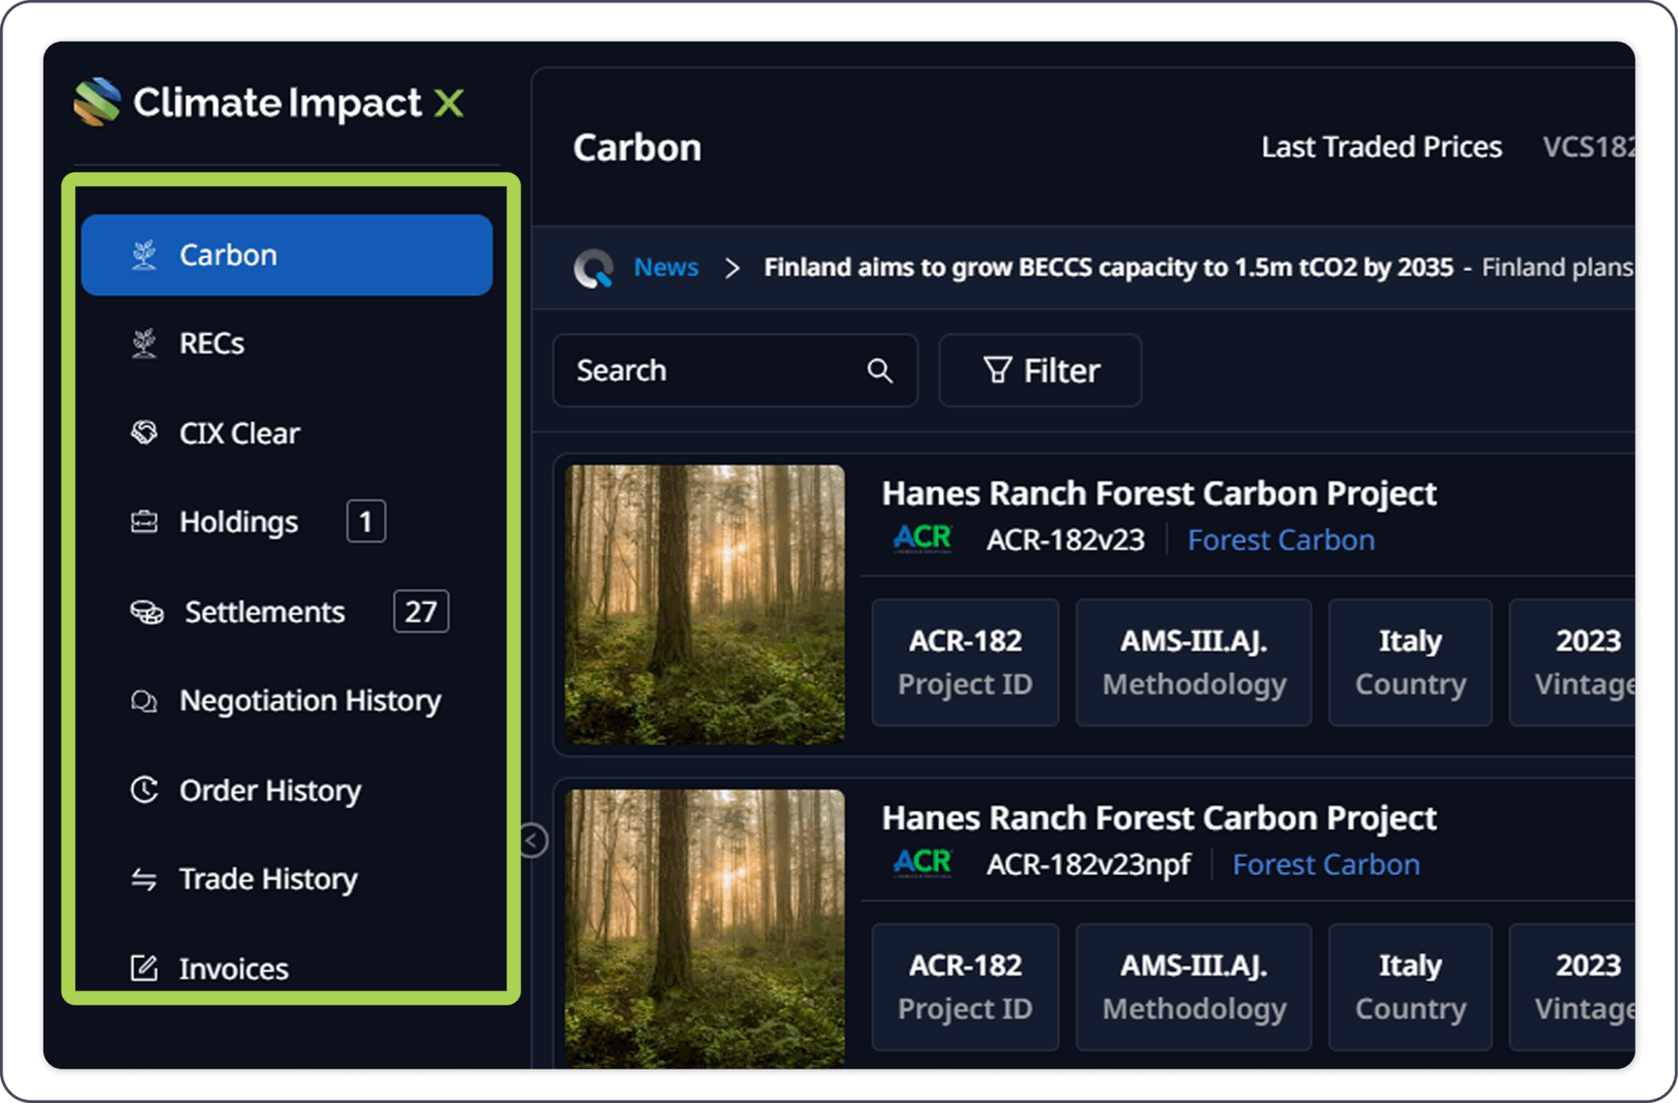Open the first Hanes Ranch forest thumbnail
The width and height of the screenshot is (1678, 1103).
point(705,604)
